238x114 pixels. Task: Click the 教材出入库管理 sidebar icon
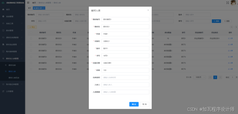[x=3, y=59]
